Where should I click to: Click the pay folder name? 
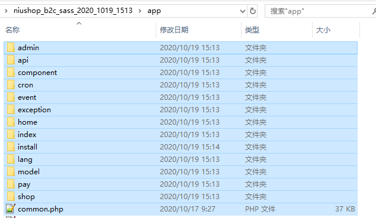(x=24, y=185)
